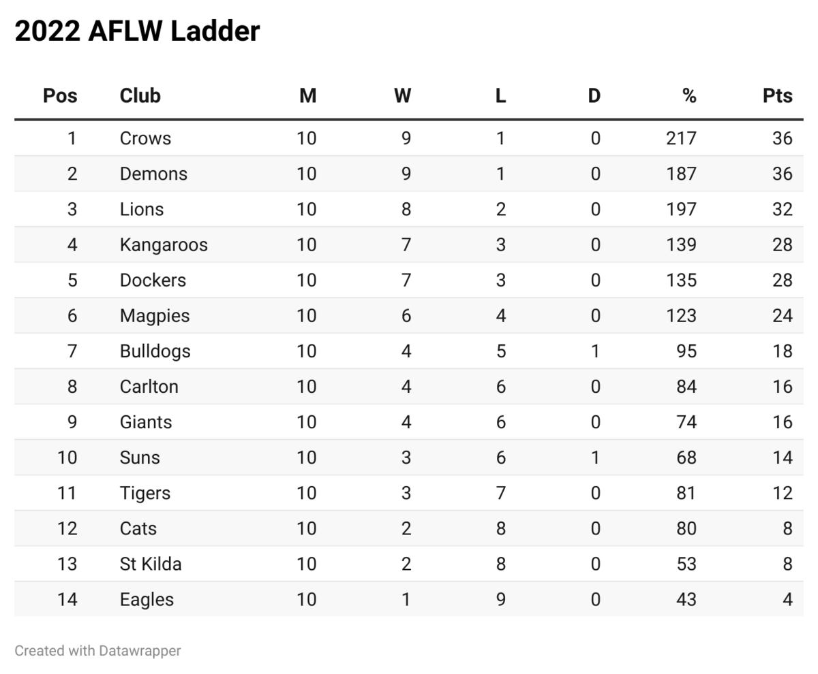Select the St Kilda club cell
The width and height of the screenshot is (818, 674).
pos(151,564)
